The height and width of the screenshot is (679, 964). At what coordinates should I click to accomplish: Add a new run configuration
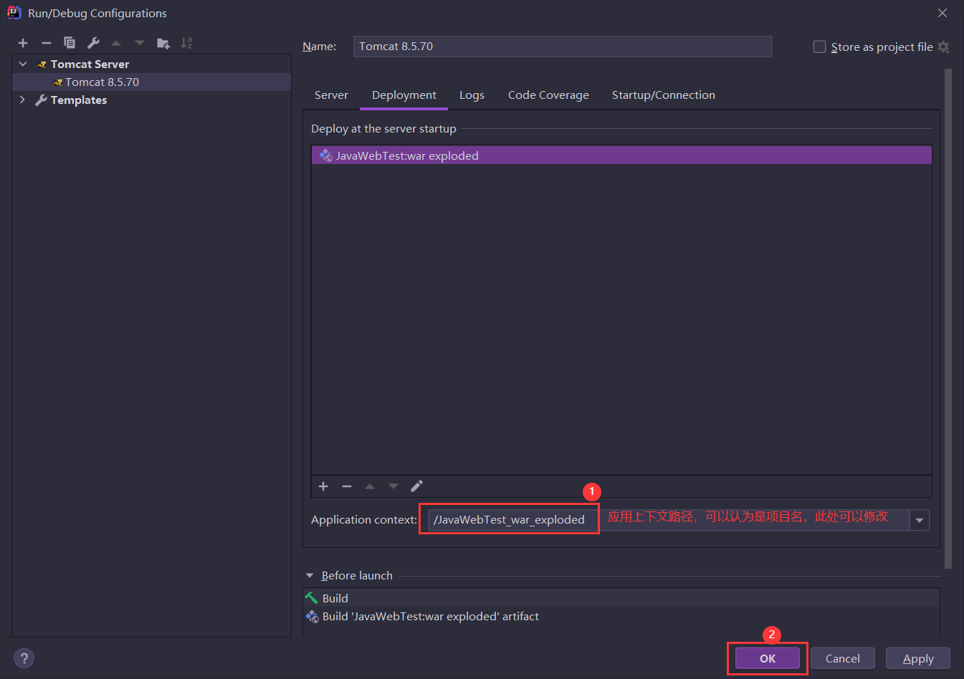pyautogui.click(x=23, y=43)
